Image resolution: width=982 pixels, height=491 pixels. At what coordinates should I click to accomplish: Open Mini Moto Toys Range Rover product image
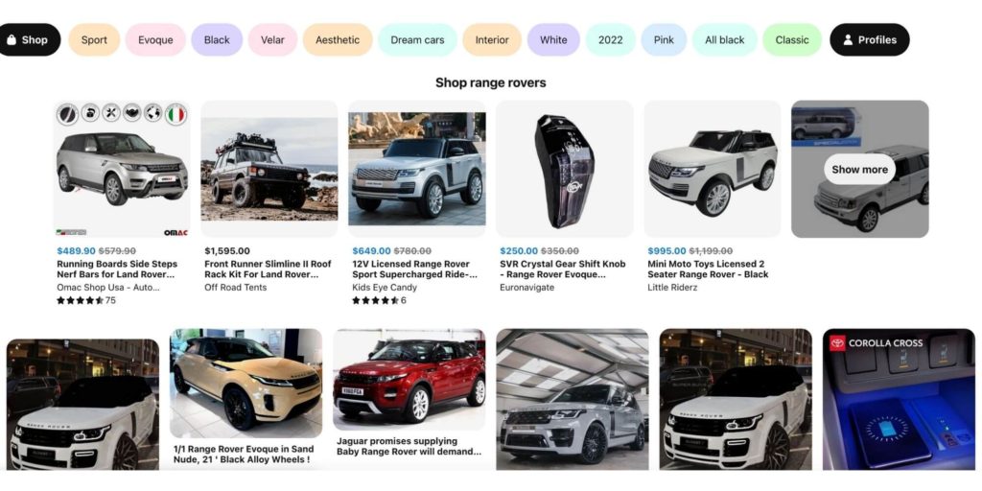[713, 169]
